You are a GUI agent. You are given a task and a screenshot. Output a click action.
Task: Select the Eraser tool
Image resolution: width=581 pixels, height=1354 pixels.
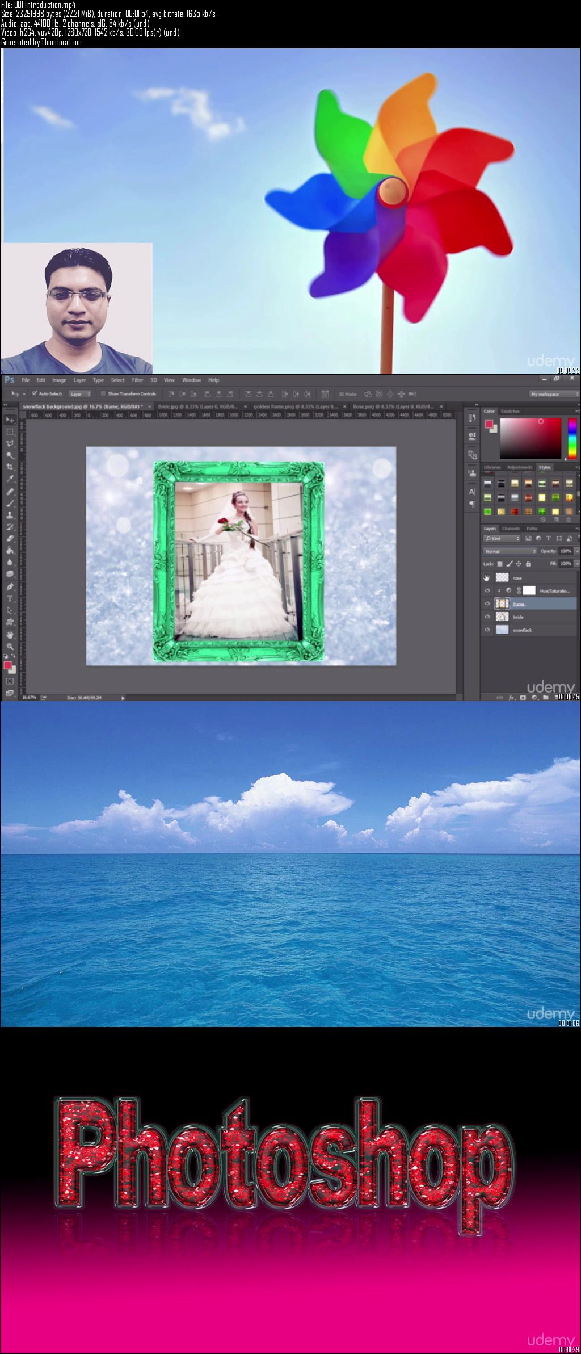[10, 538]
